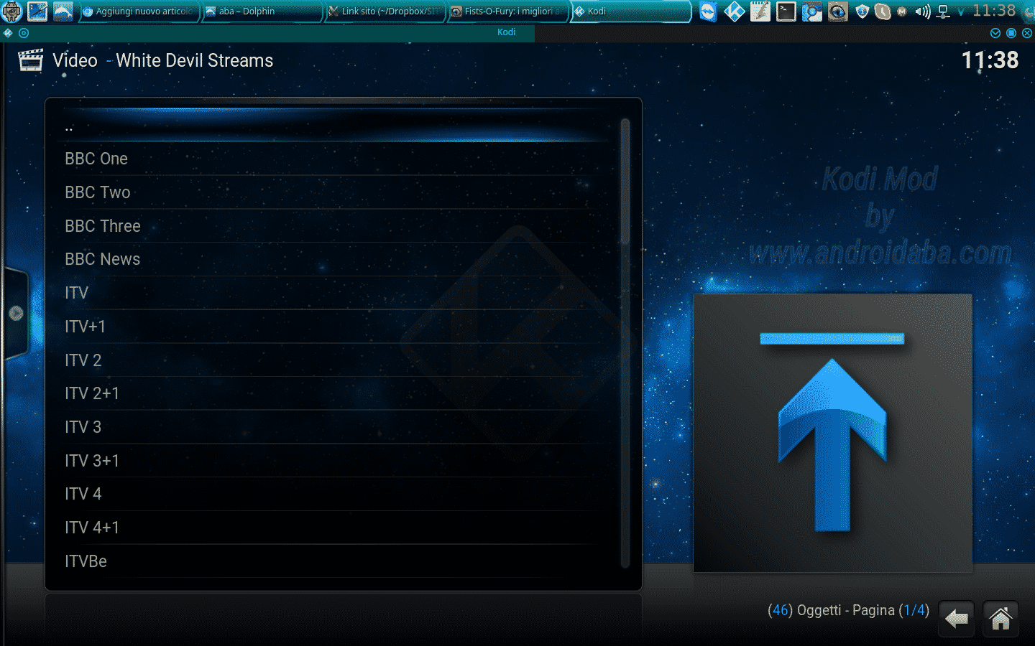Screen dimensions: 1035x646
Task: Click the panel clock showing 11:38
Action: click(994, 11)
